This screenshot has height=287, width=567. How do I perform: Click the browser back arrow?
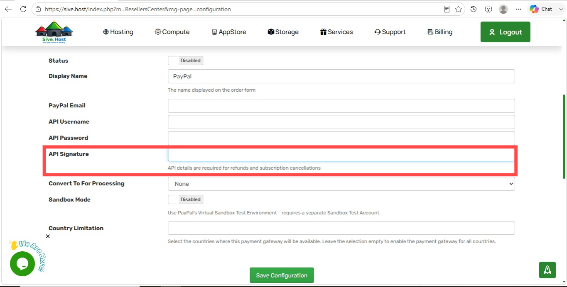8,9
